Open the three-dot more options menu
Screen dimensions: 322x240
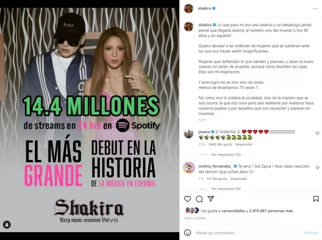(315, 8)
